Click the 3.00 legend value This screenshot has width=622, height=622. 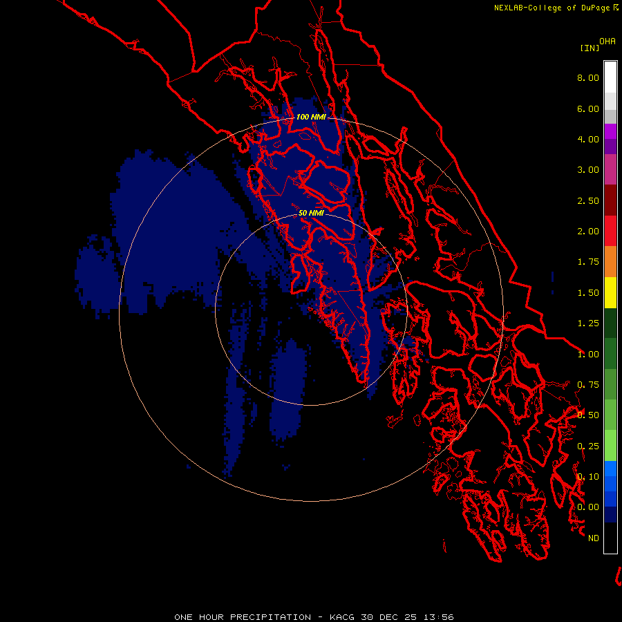[x=588, y=170]
